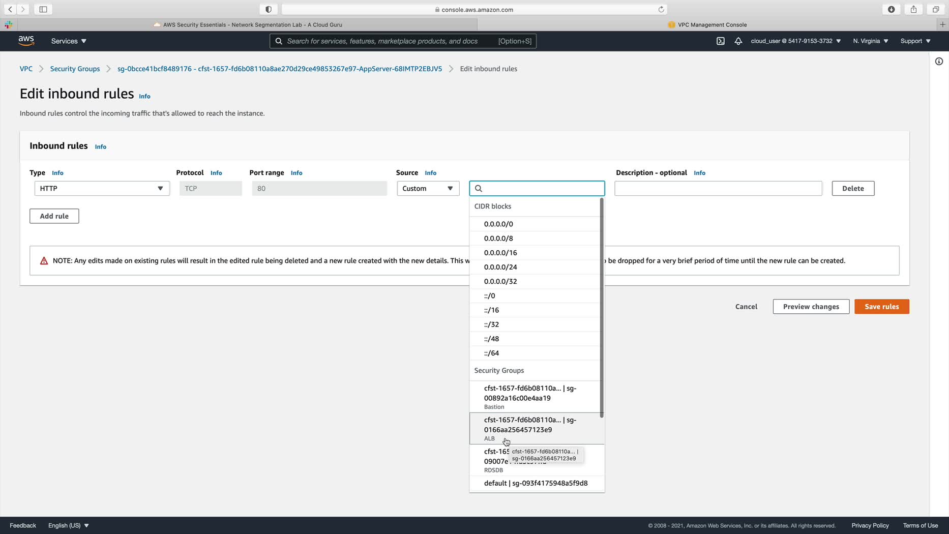This screenshot has width=949, height=534.
Task: Pick the ::/64 IPv6 CIDR option
Action: [535, 353]
